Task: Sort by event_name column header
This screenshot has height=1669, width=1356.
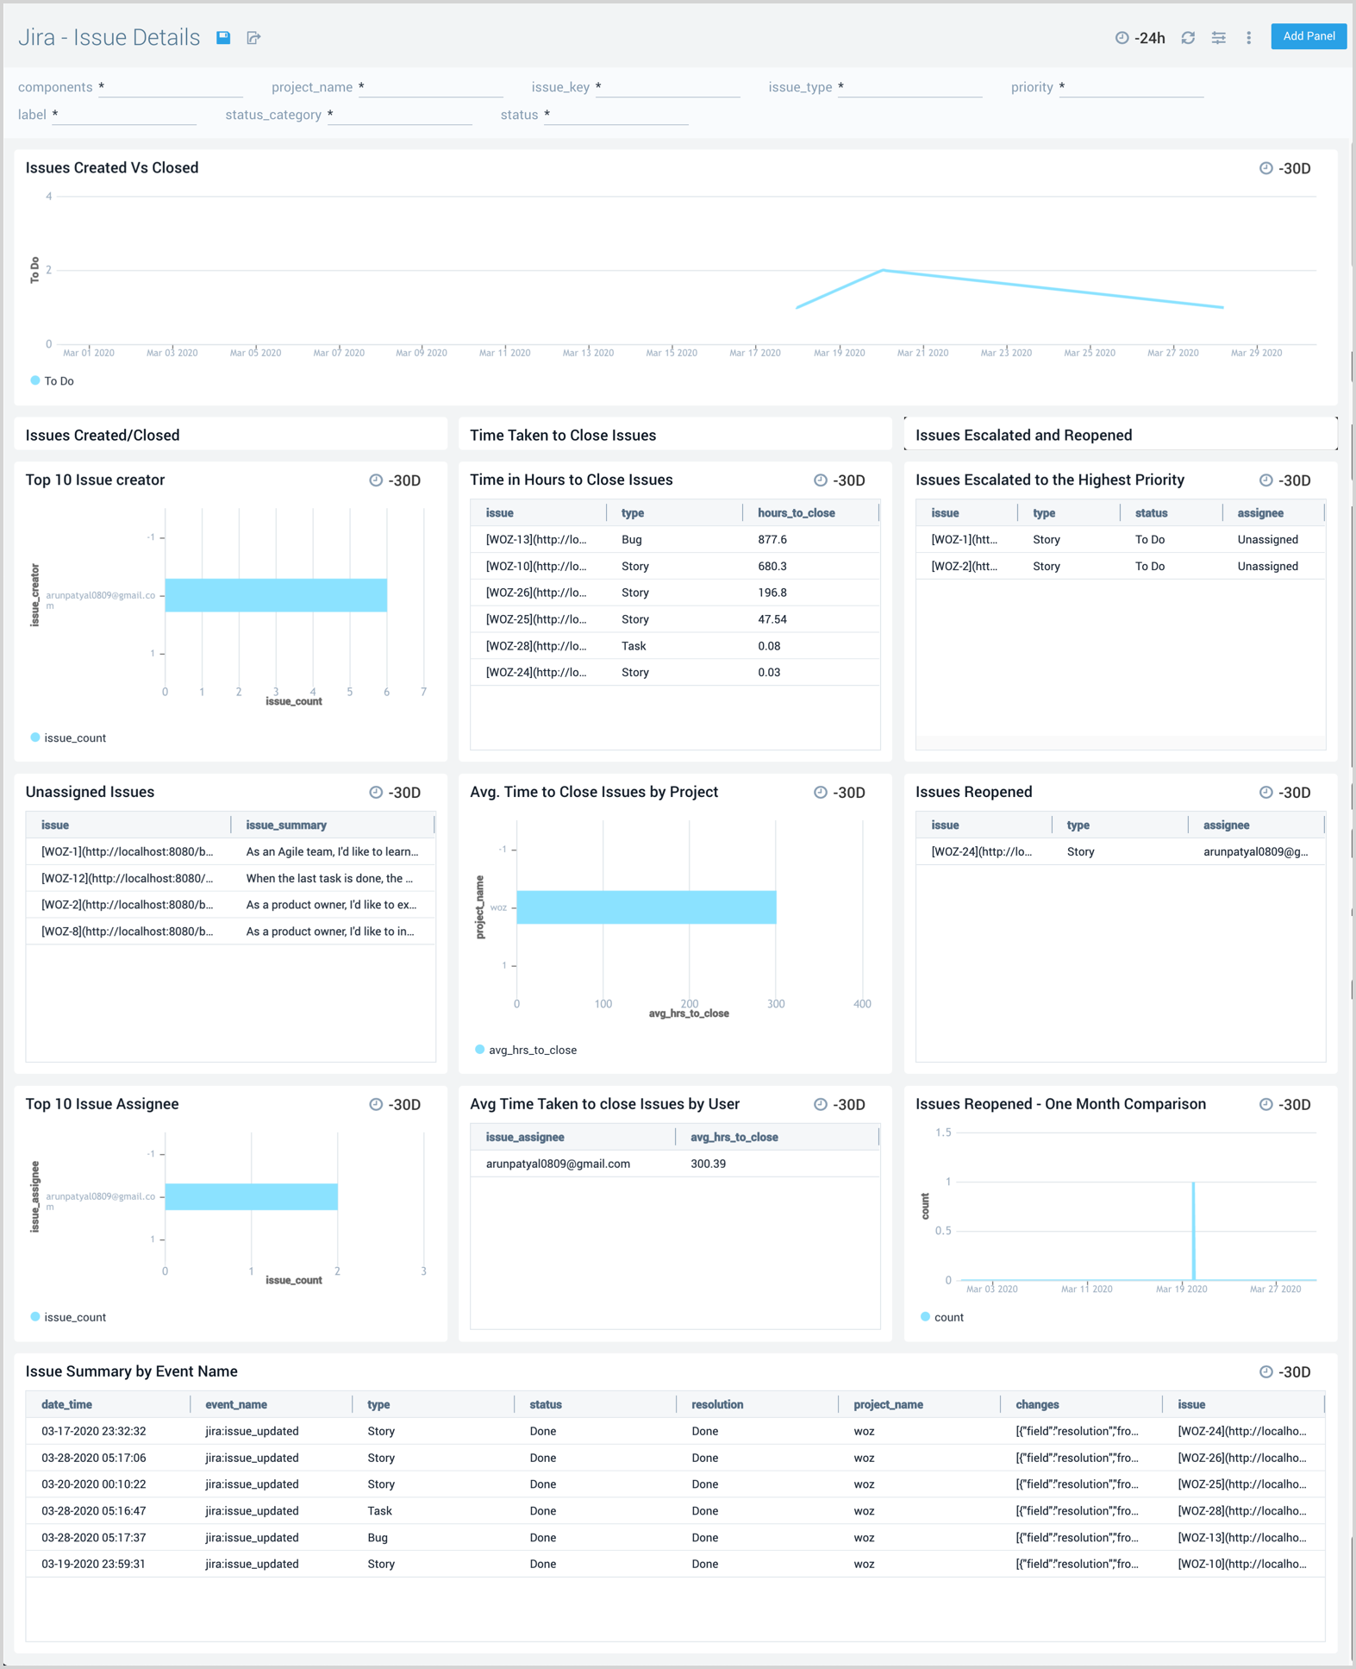Action: (x=236, y=1404)
